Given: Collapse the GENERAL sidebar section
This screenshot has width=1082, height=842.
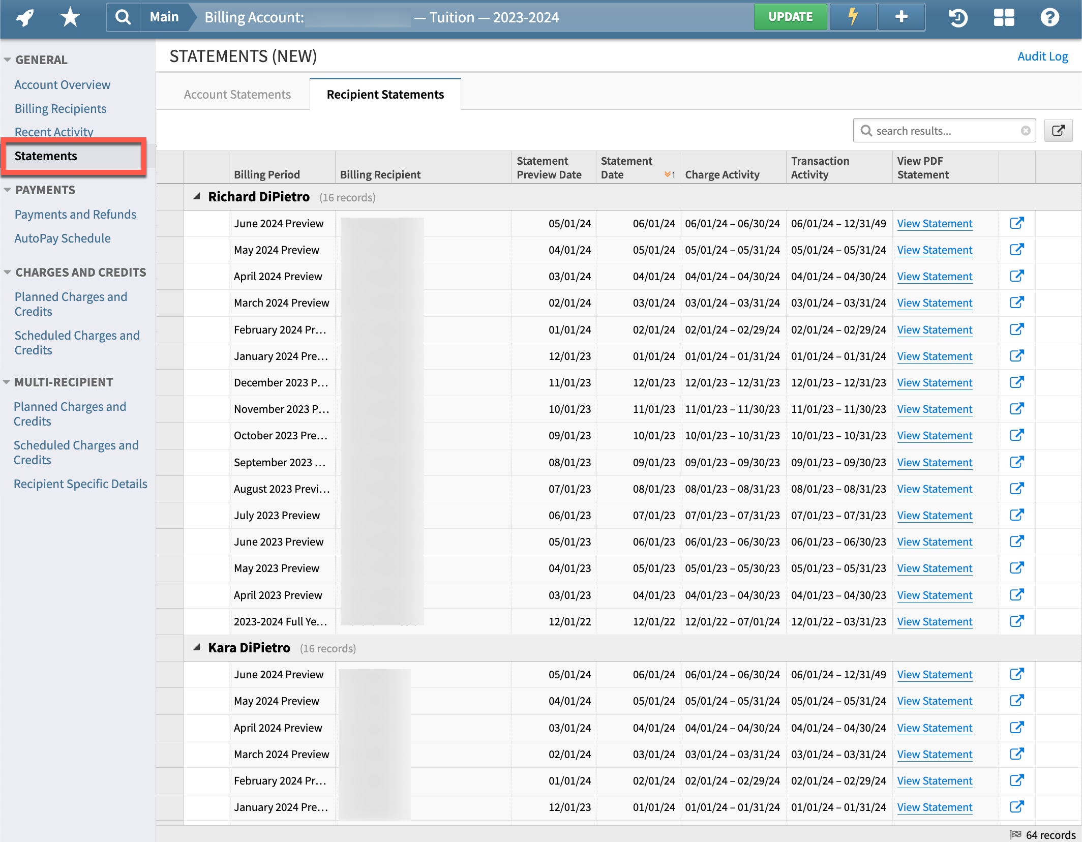Looking at the screenshot, I should 7,59.
